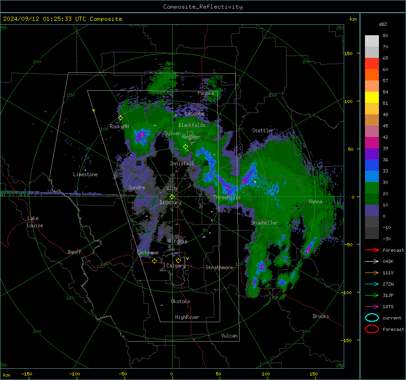The height and width of the screenshot is (380, 406).
Task: Click the 45-48 dBZ tan swatch
Action: click(372, 120)
